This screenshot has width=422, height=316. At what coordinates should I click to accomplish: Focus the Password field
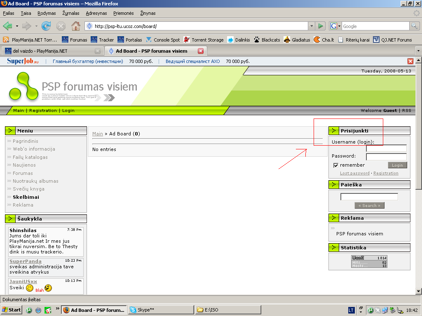[x=386, y=157]
